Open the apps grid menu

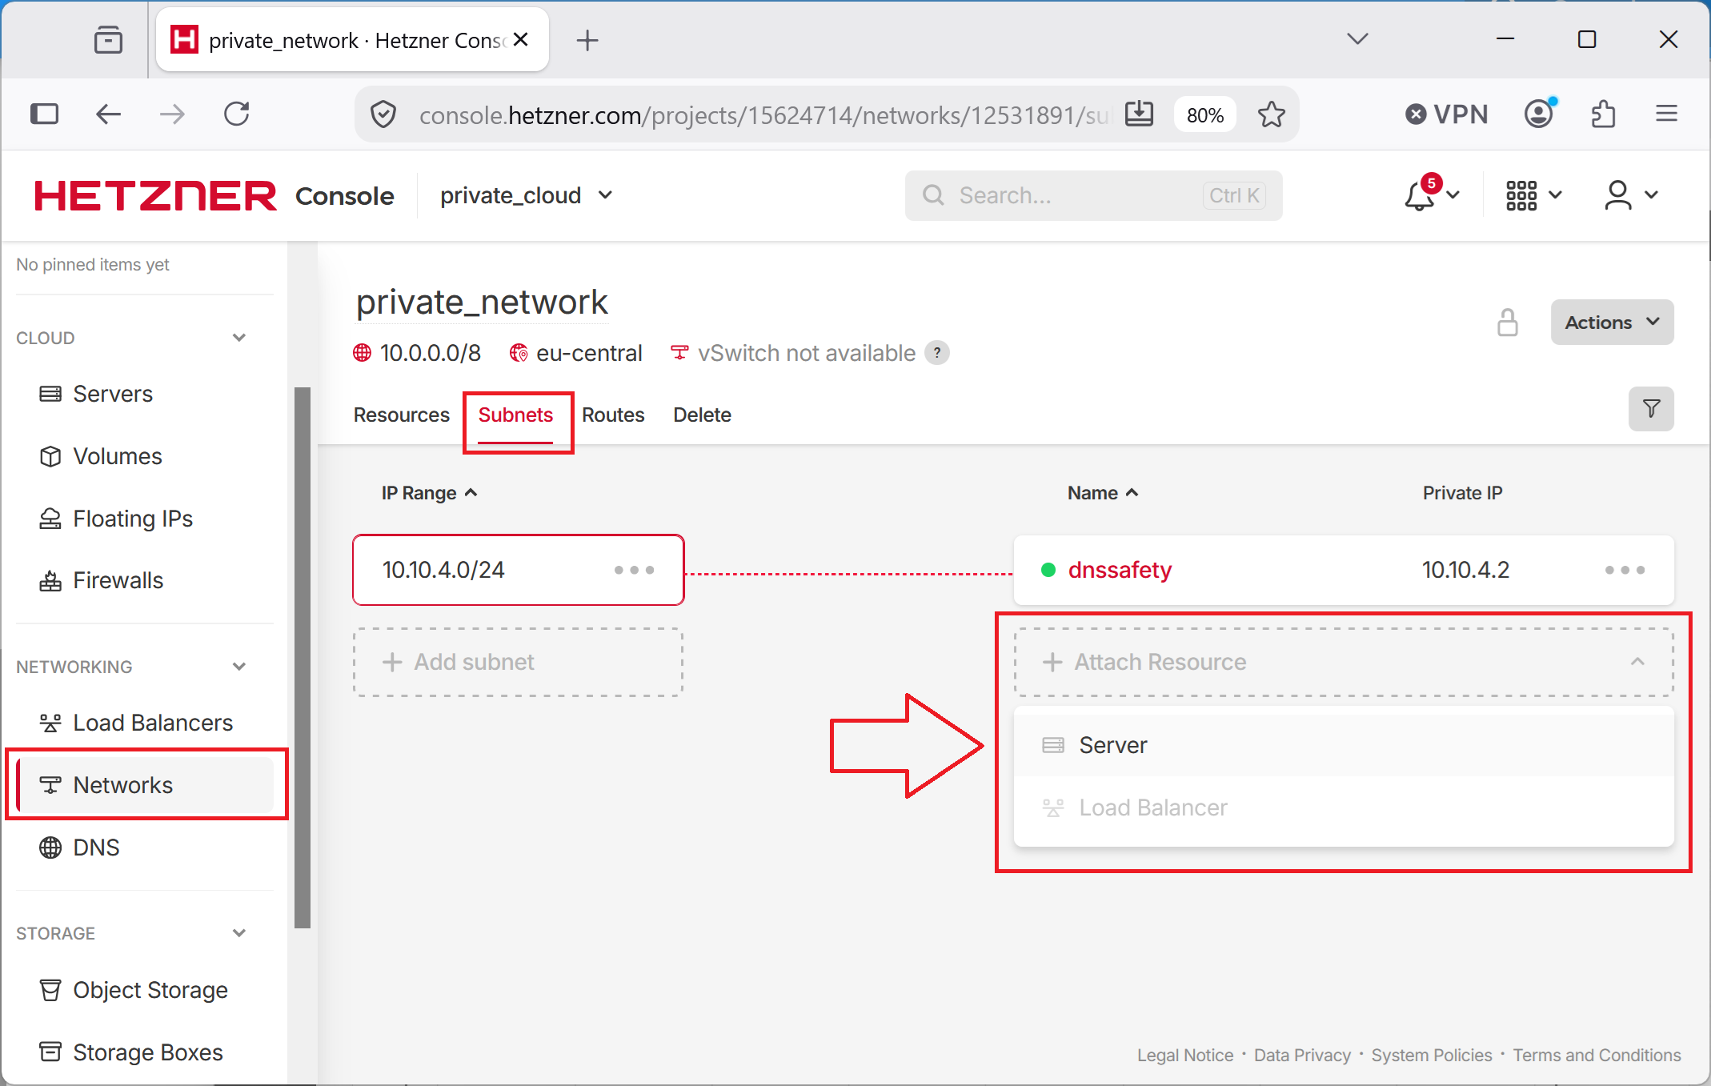click(1533, 194)
